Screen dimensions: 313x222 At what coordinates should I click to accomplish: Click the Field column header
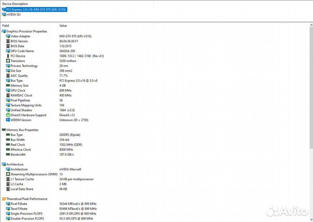6,26
